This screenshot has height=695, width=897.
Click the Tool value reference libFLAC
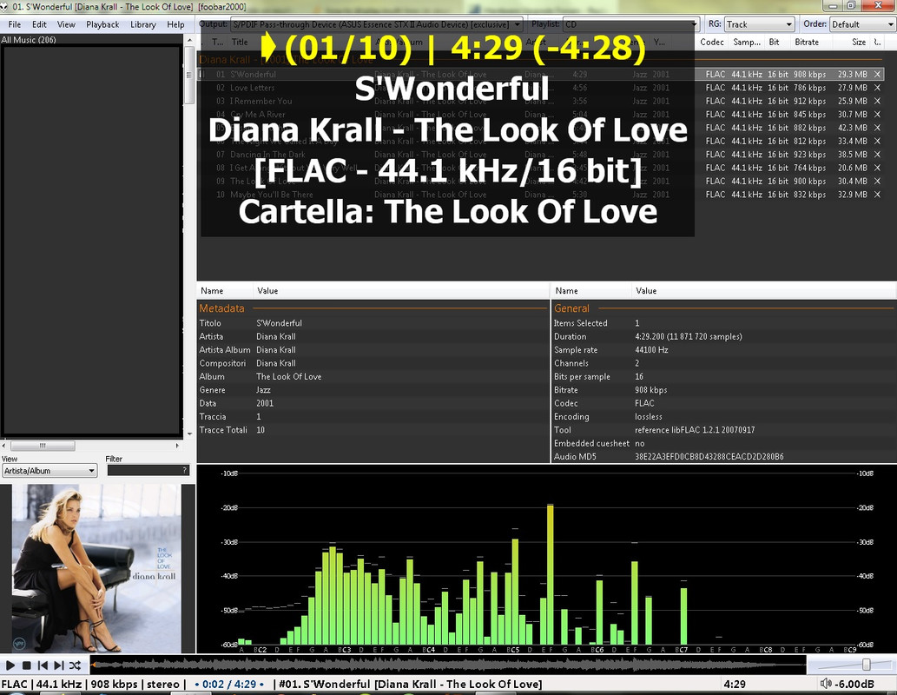coord(695,430)
